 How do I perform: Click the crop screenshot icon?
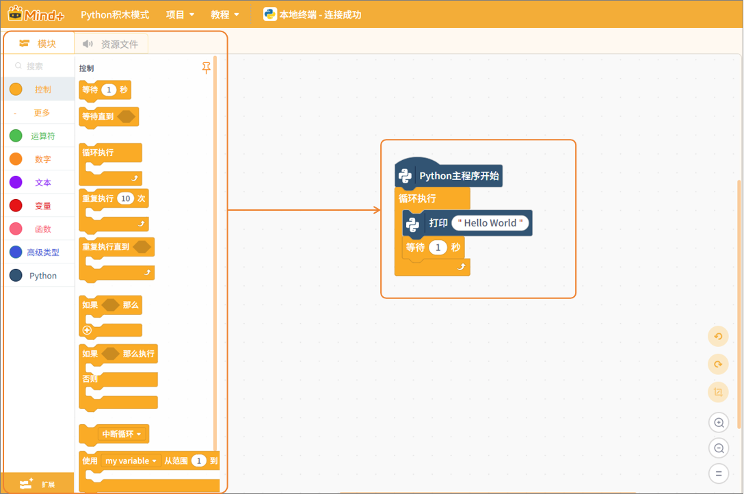(x=718, y=392)
